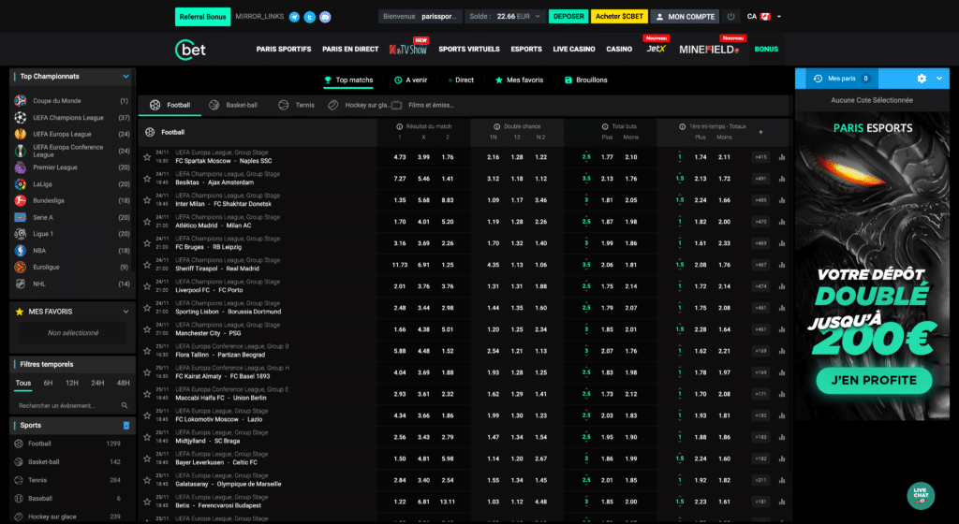Favorite the Sheriff Tiraspol - Real Madrid match
The height and width of the screenshot is (524, 959).
click(x=147, y=265)
